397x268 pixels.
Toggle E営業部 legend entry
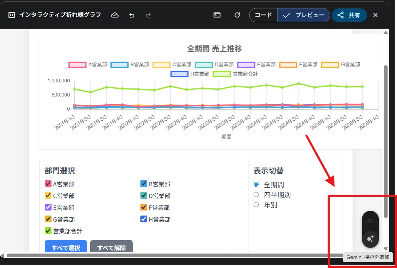tap(257, 65)
